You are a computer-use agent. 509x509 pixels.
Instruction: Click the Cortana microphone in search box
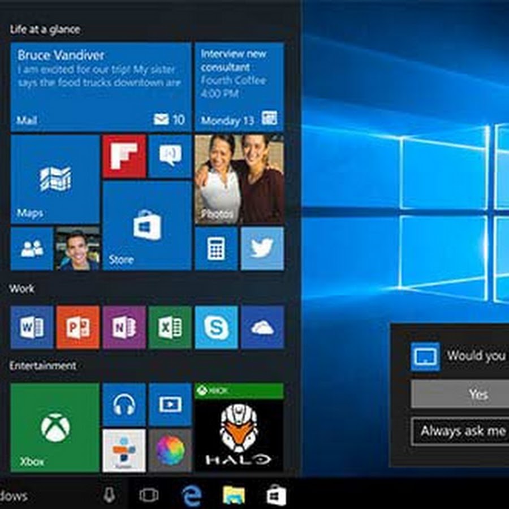110,496
